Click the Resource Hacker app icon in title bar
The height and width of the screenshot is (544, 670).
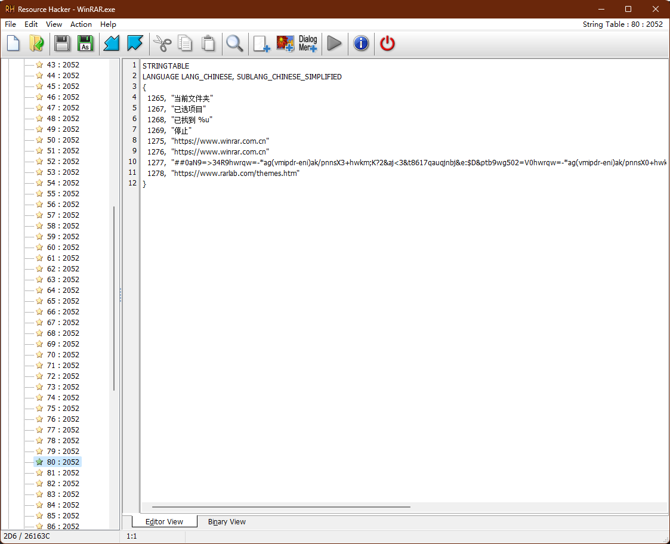[x=10, y=9]
